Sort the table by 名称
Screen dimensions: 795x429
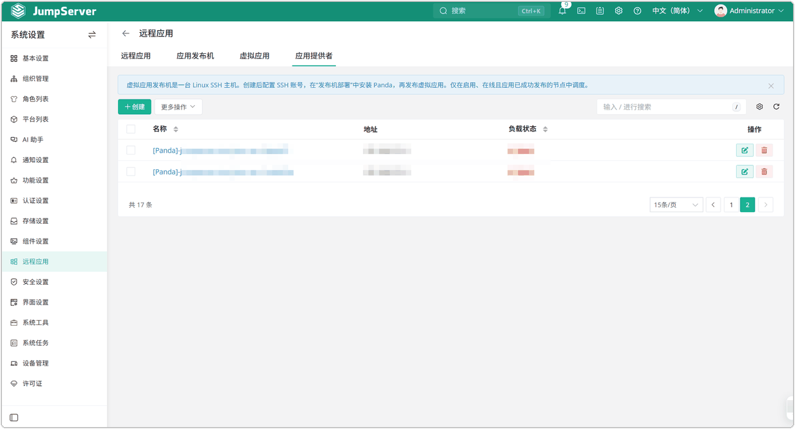[176, 130]
